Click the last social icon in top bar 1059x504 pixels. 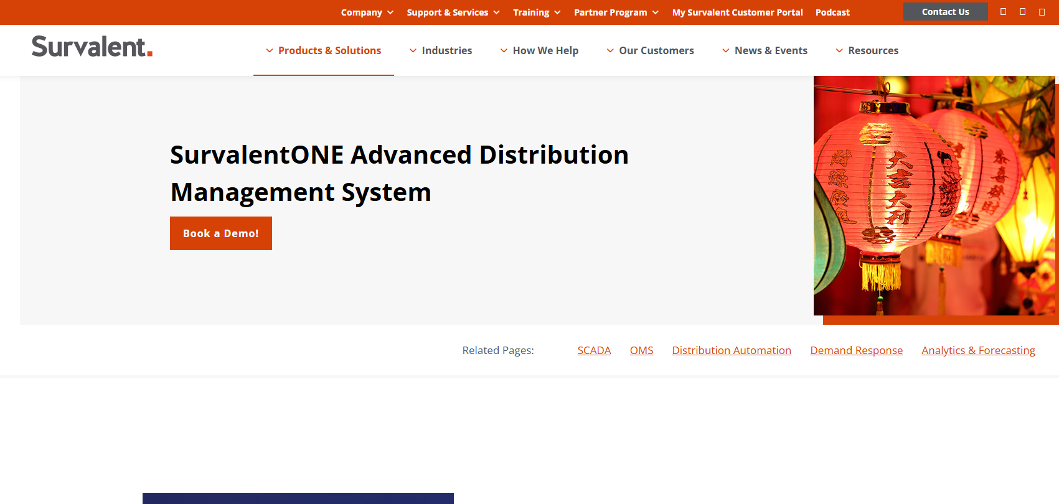coord(1042,12)
